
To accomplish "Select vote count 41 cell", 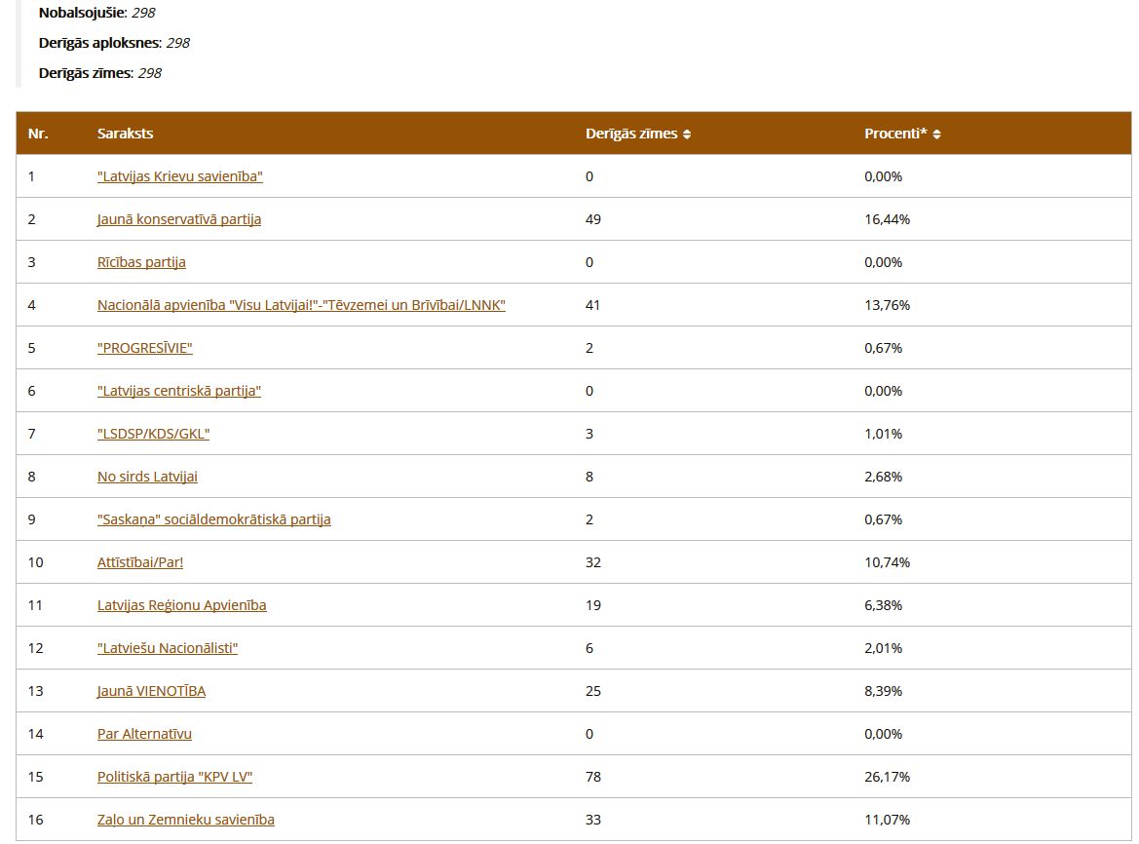I will pos(592,305).
